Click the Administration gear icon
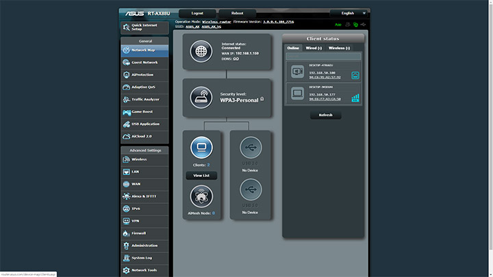493x277 pixels. (127, 246)
